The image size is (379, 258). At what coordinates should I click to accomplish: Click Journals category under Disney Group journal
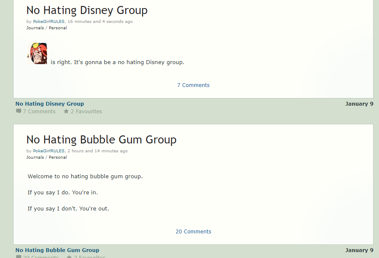(x=35, y=28)
